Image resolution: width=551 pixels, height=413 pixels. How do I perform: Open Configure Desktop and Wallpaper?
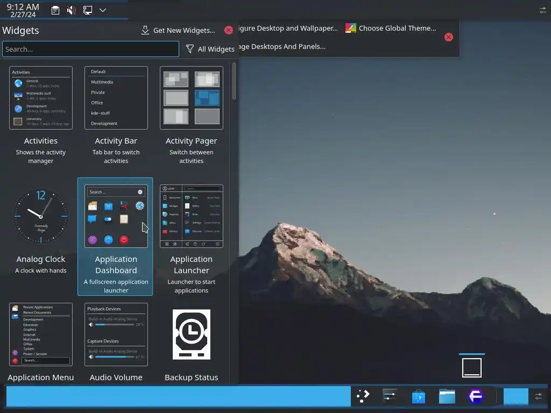288,28
